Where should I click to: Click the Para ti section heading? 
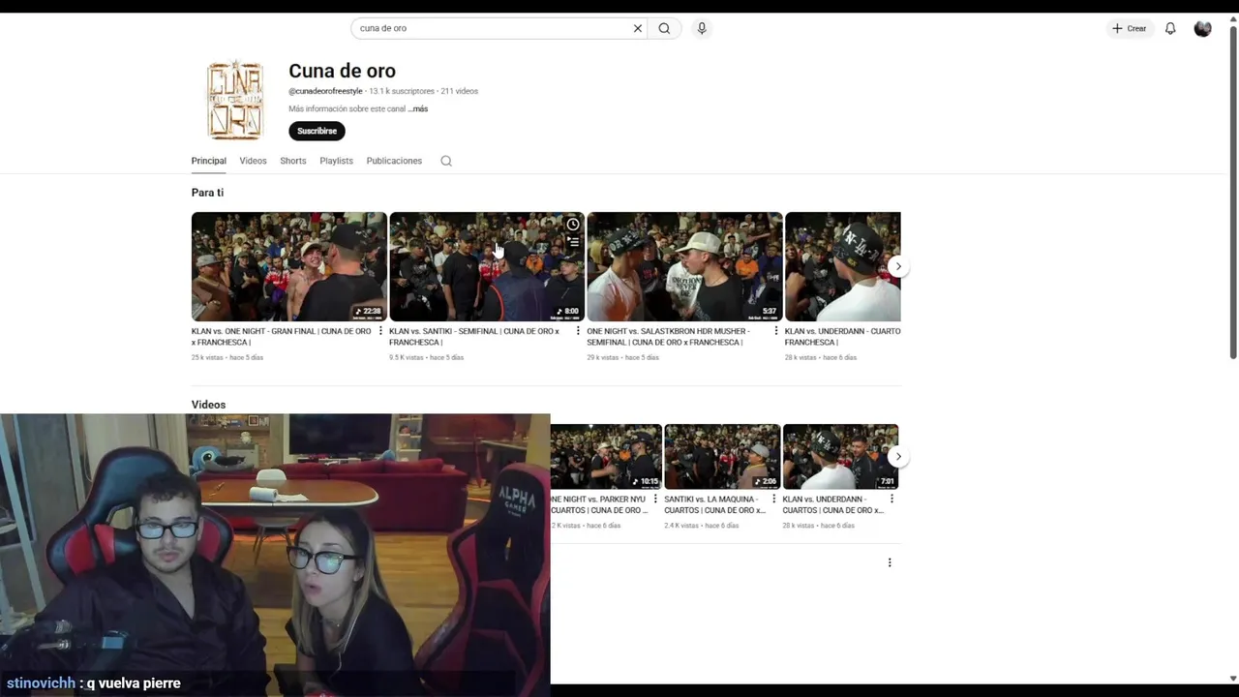tap(207, 193)
